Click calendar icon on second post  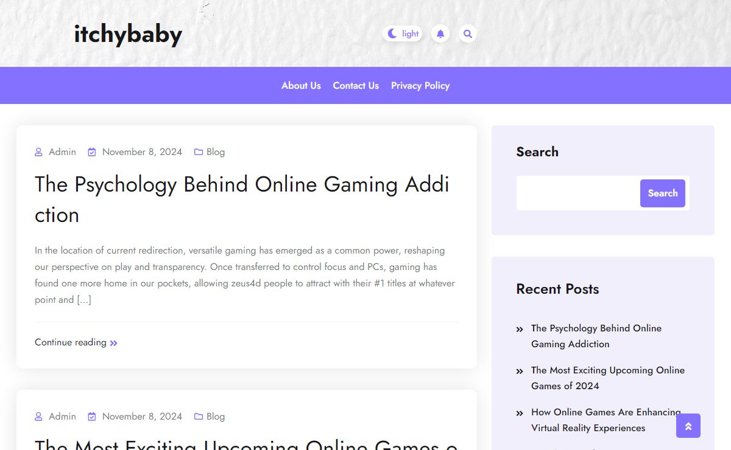coord(92,417)
